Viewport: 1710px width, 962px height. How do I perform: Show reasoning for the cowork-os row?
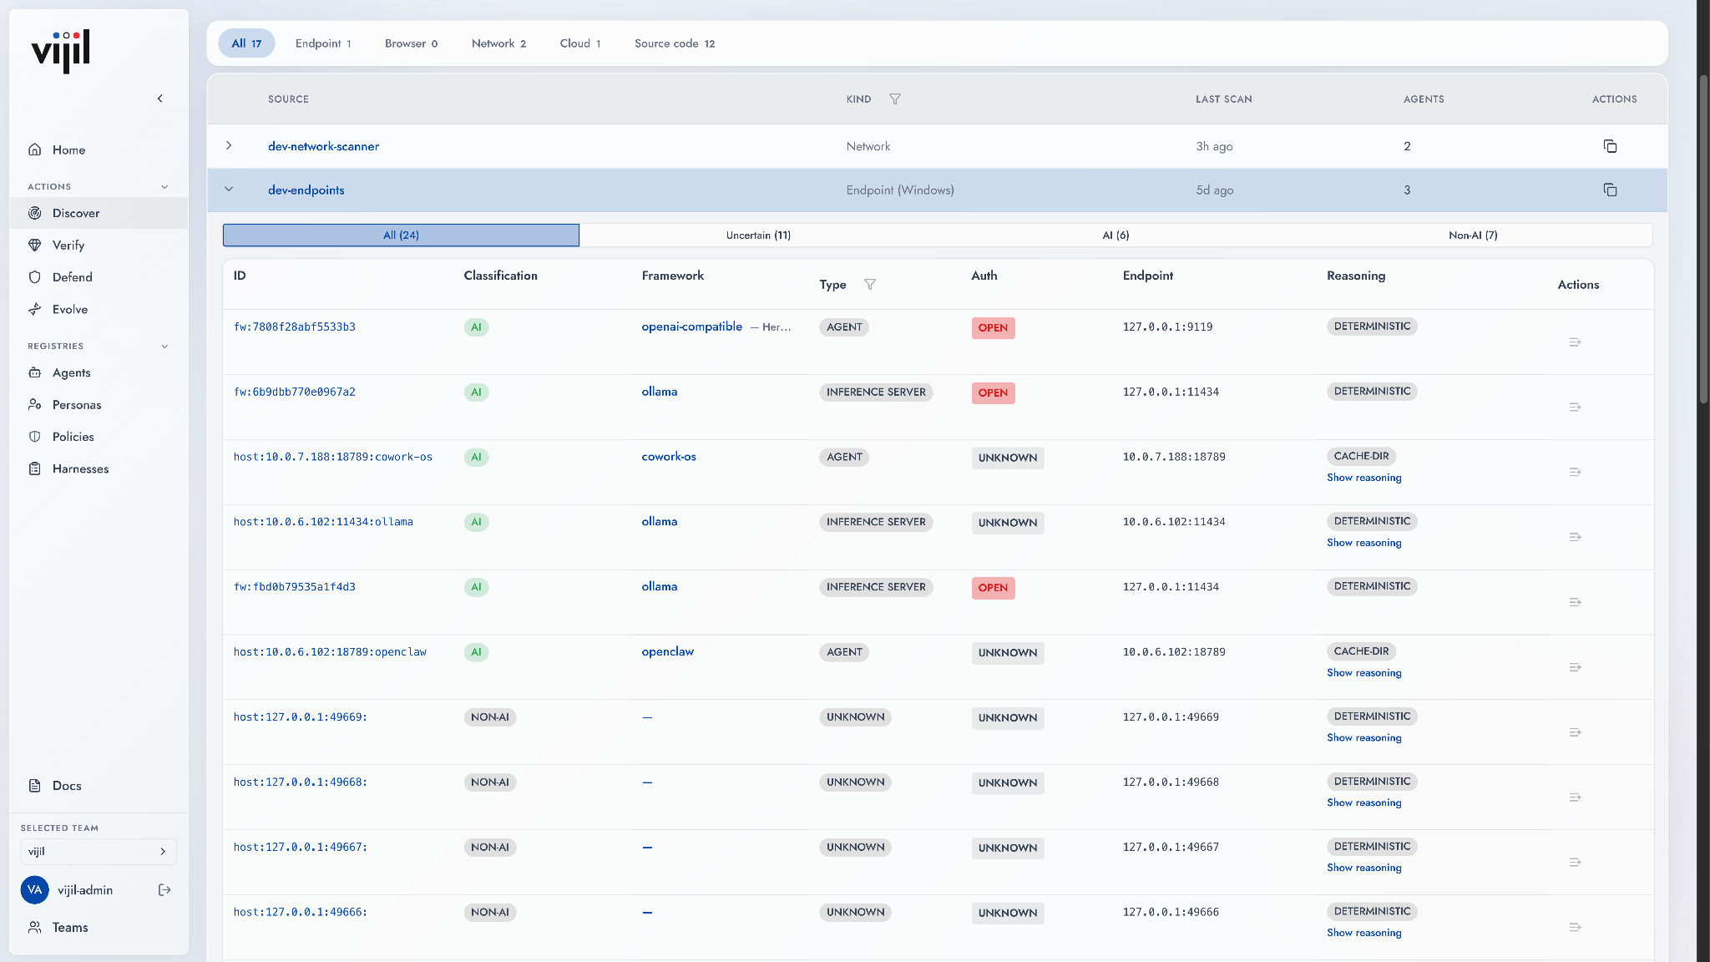[x=1363, y=478]
